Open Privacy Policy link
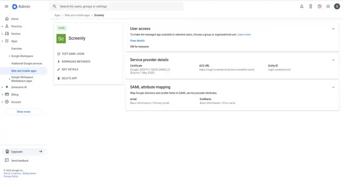 click(11, 176)
